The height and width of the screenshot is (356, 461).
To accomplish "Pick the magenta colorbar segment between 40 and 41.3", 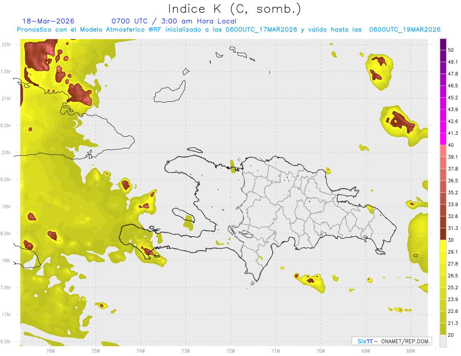I will click(443, 139).
